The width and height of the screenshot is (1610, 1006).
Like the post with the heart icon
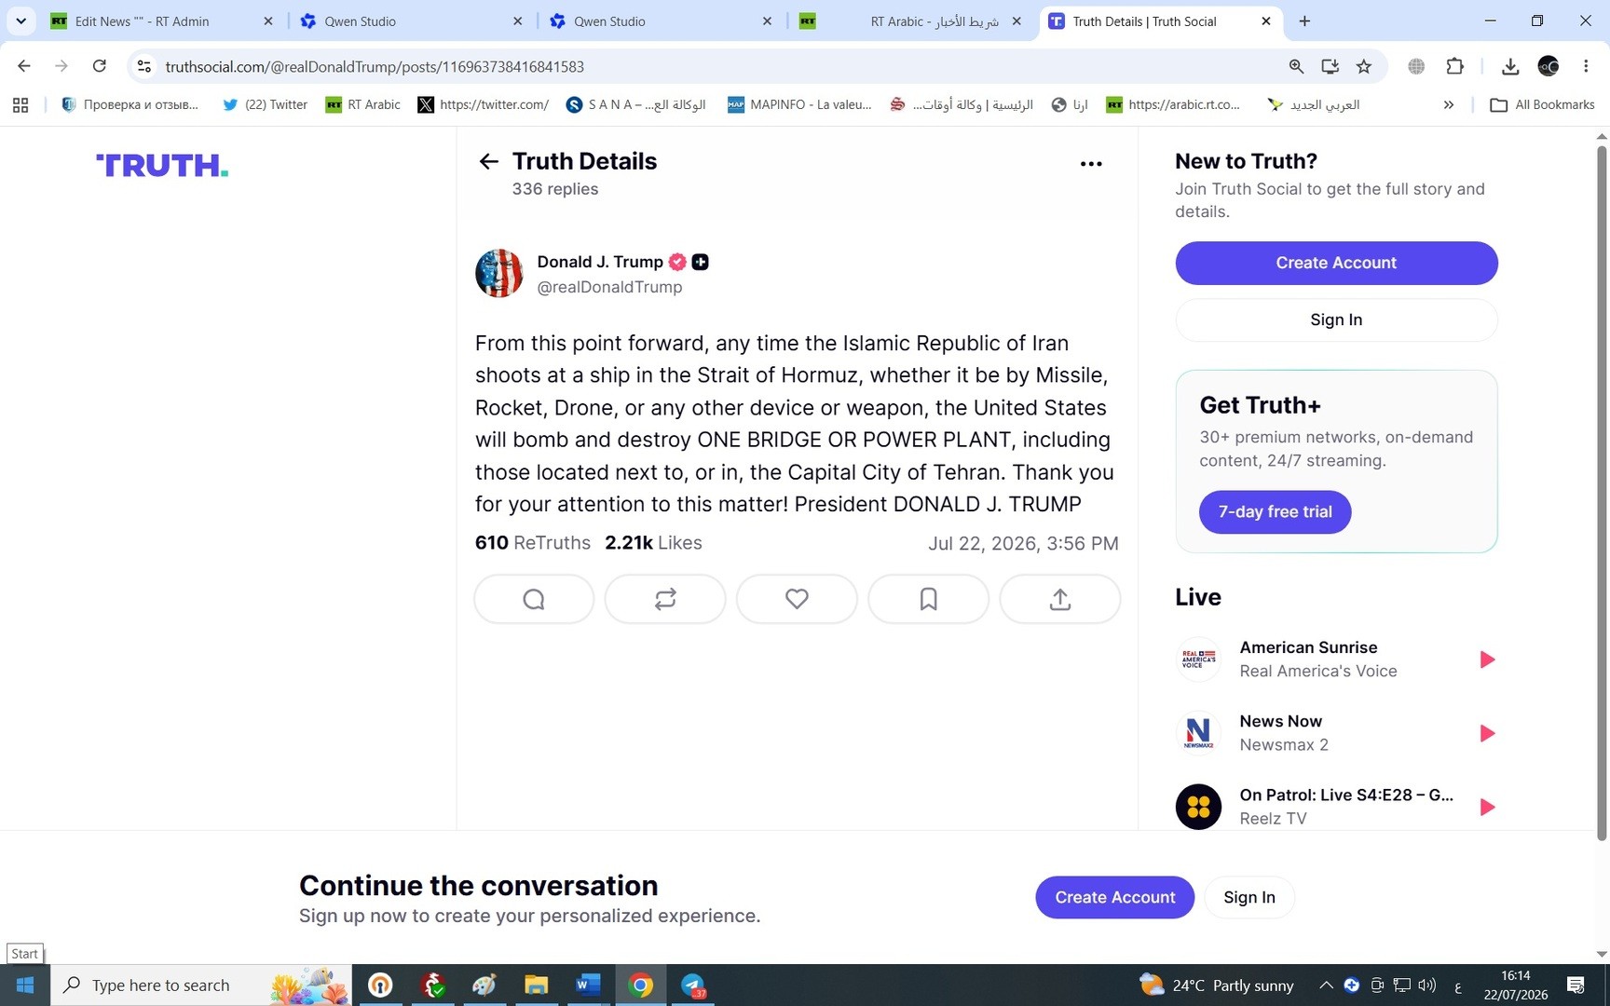pos(797,599)
